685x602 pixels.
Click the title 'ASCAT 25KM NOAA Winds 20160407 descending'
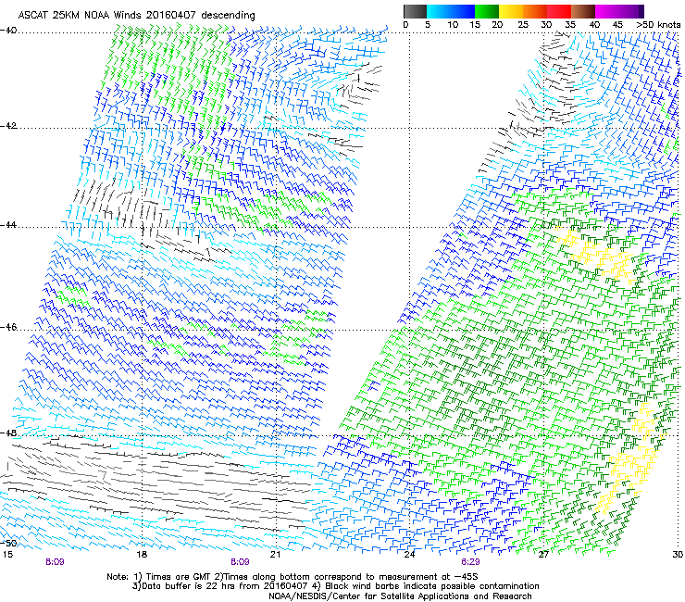(x=136, y=16)
